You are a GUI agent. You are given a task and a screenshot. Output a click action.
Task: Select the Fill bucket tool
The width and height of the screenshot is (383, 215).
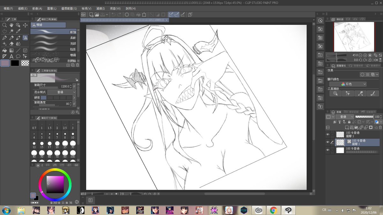(x=4, y=50)
